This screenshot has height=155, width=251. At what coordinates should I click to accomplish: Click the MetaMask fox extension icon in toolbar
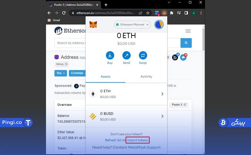coord(164,13)
